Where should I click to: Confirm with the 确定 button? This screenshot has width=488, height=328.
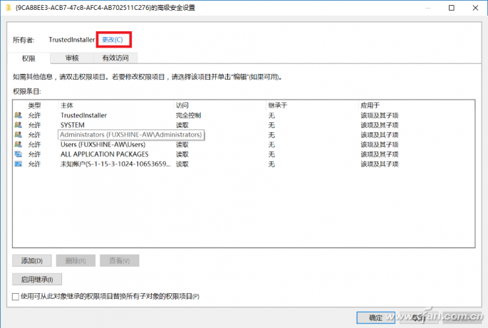pyautogui.click(x=375, y=317)
